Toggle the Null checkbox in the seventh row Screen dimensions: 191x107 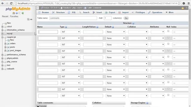click(x=168, y=69)
